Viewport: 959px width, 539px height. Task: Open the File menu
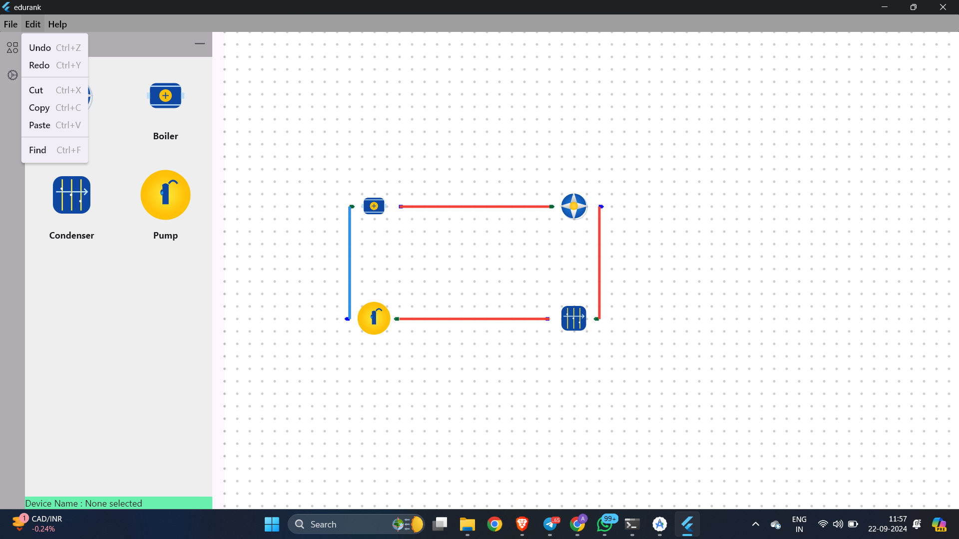coord(10,24)
